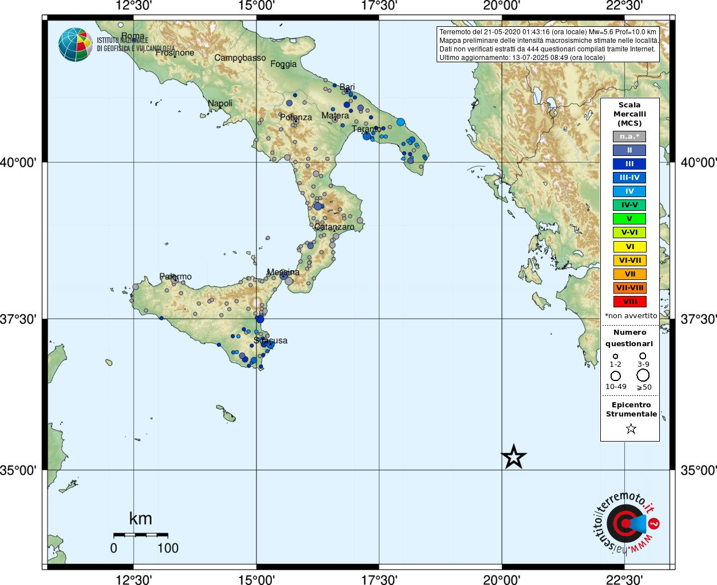Click the Numero questionari legend heading
Screen dimensions: 717x585
coord(629,338)
